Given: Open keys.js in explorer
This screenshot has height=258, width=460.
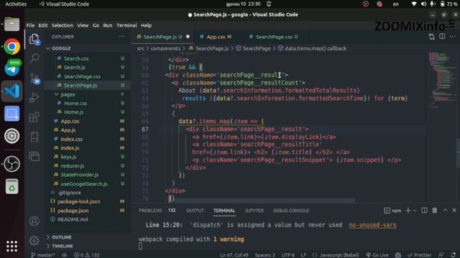Looking at the screenshot, I should (68, 157).
